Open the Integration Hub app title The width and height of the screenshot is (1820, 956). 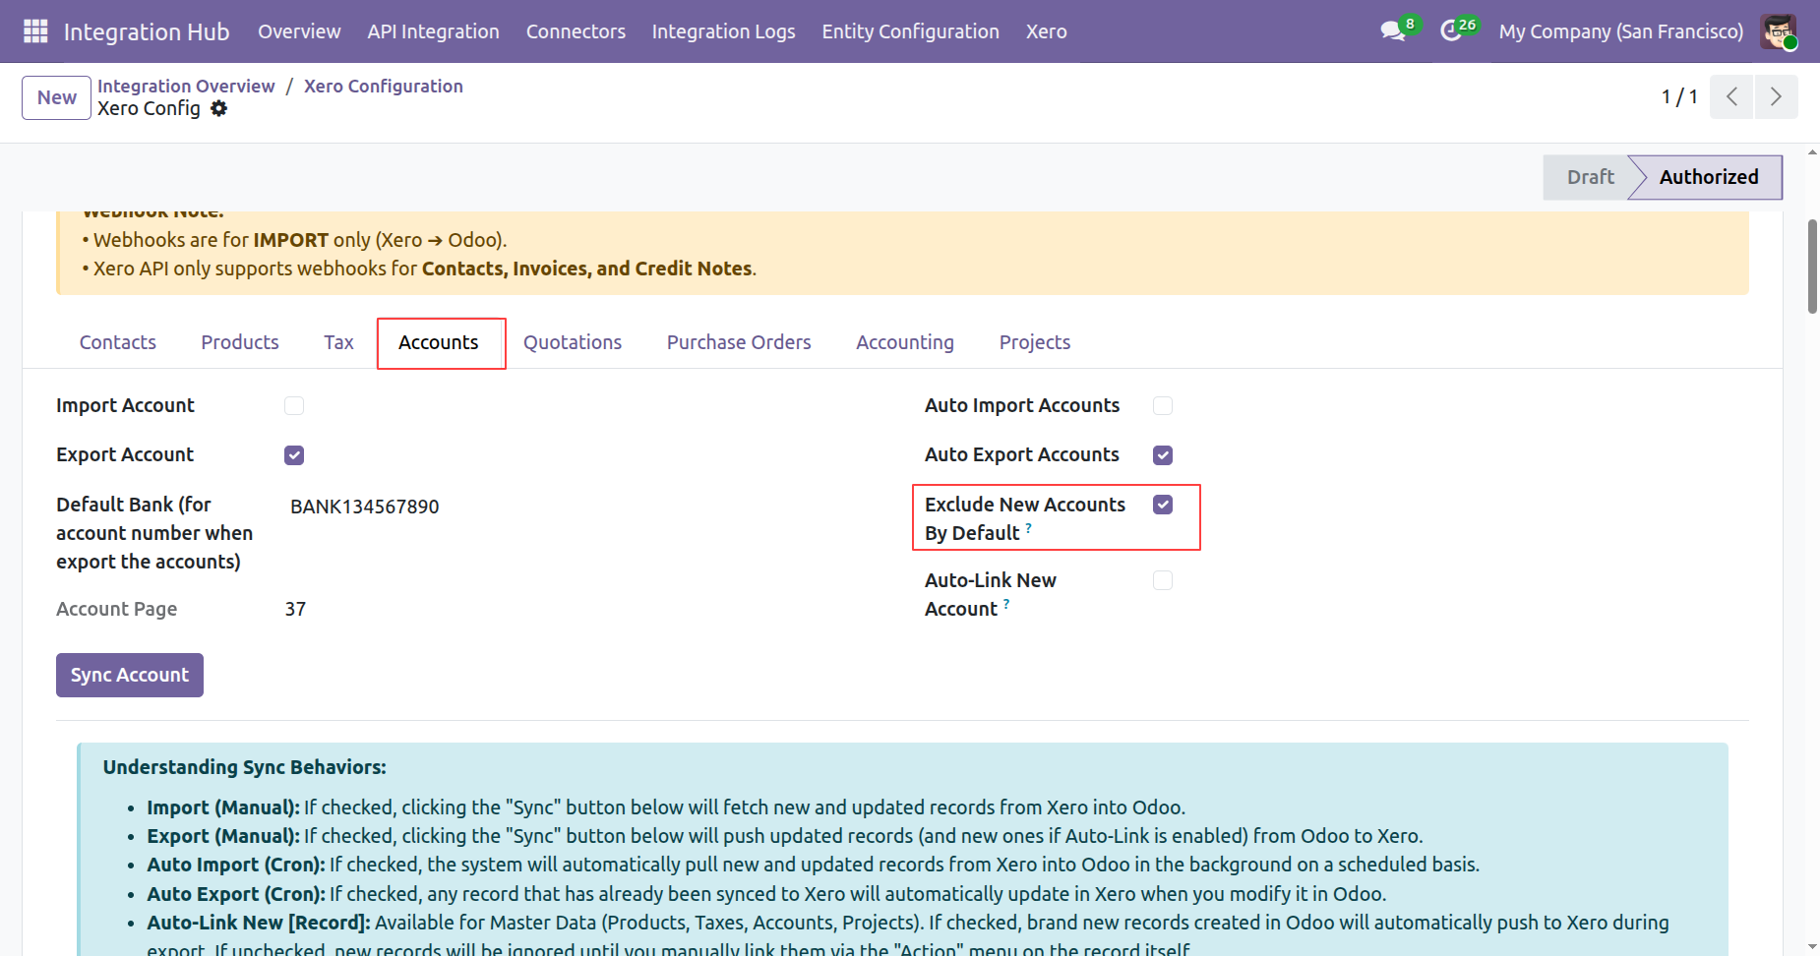coord(147,31)
